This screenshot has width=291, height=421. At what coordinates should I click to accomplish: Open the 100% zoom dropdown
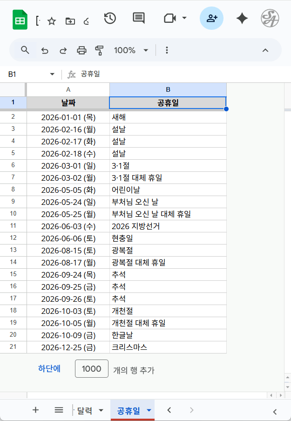pos(131,50)
